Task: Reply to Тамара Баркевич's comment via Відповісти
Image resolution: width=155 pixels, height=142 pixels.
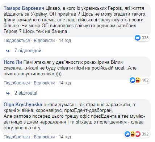Action: click(44, 41)
